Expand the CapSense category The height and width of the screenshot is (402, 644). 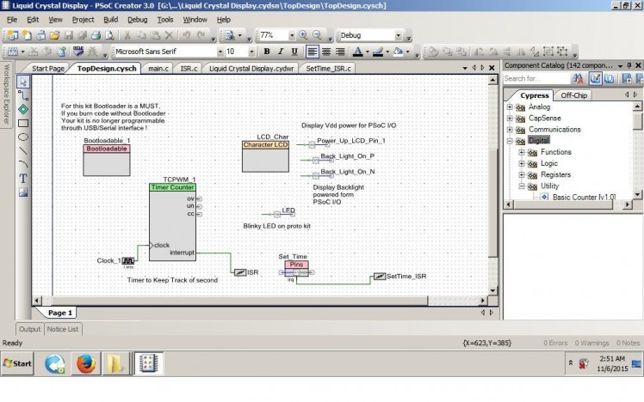(x=510, y=119)
